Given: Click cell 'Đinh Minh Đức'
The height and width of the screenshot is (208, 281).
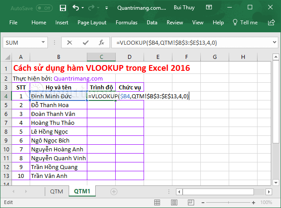Looking at the screenshot, I should [59, 96].
